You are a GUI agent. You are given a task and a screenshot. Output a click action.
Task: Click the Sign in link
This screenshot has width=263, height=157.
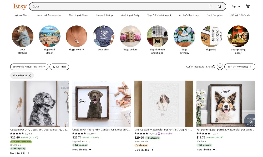point(236,6)
